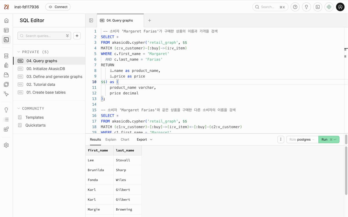
Task: Open the Role postgres dropdown
Action: [302, 139]
